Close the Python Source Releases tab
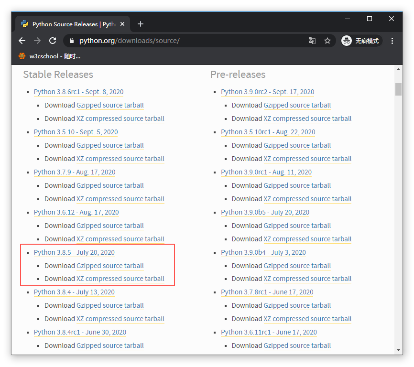 point(123,24)
